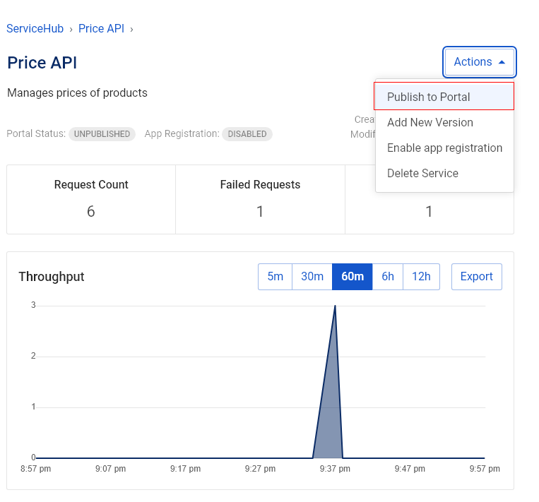This screenshot has width=539, height=502.
Task: Click the 9:37 pm axis label
Action: click(x=335, y=469)
